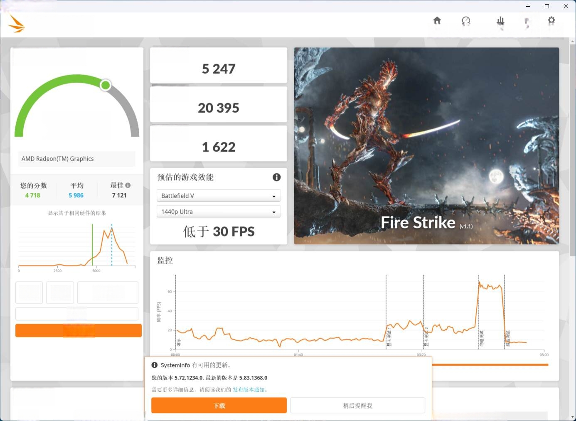Click the 预估的游戏效能 heading
Viewport: 576px width, 421px height.
tap(185, 177)
